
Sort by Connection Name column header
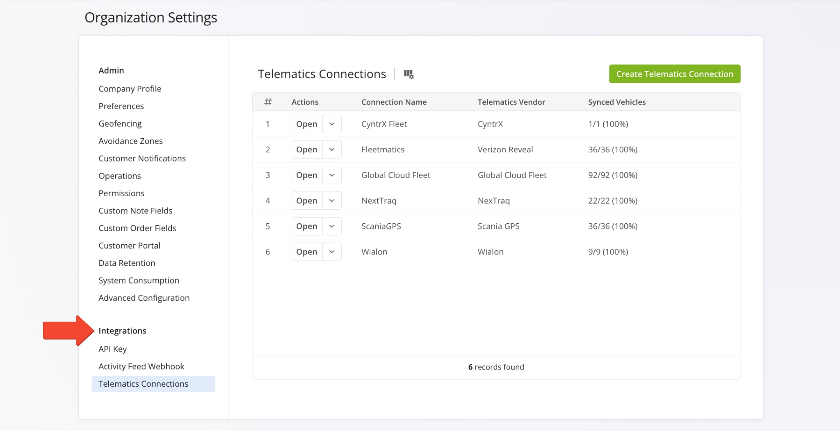coord(394,102)
